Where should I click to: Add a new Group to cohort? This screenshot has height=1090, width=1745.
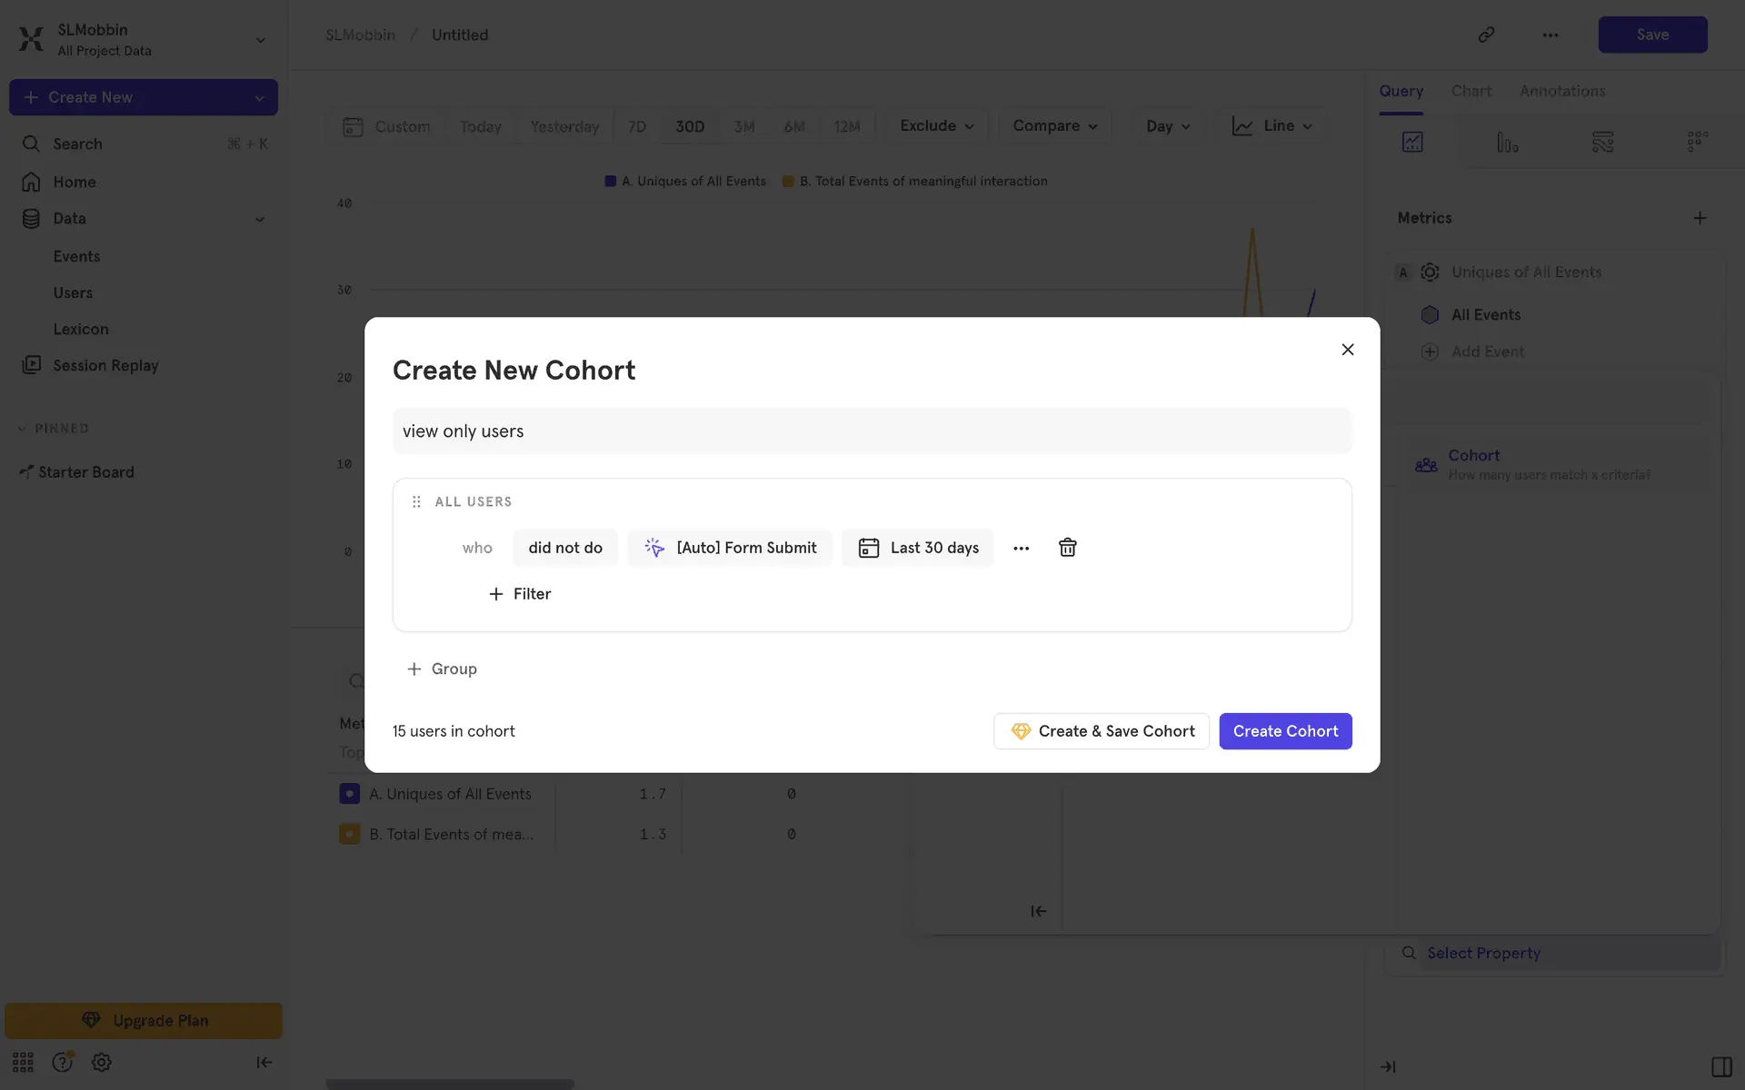pyautogui.click(x=442, y=669)
